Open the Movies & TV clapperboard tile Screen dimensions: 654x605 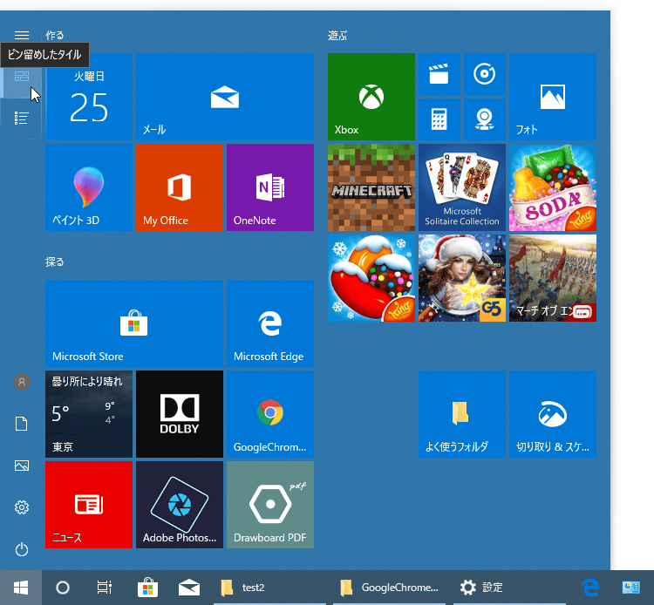pos(439,74)
